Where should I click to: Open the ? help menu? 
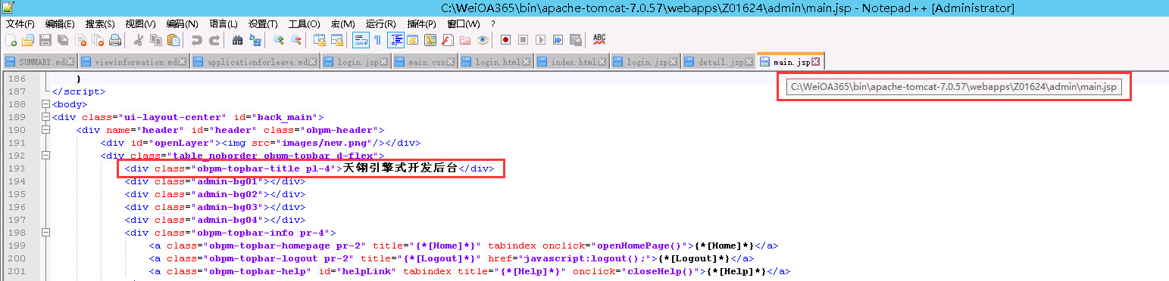(493, 24)
